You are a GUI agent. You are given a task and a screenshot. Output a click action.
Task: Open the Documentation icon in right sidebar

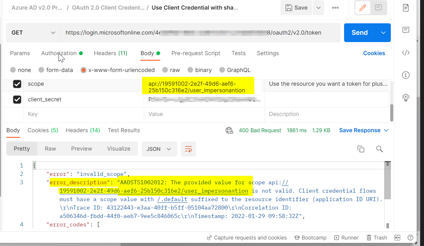tap(406, 8)
